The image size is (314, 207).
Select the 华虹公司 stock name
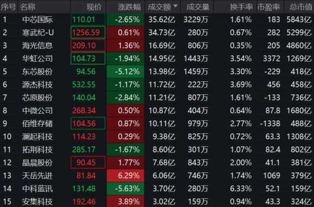[x=37, y=59]
